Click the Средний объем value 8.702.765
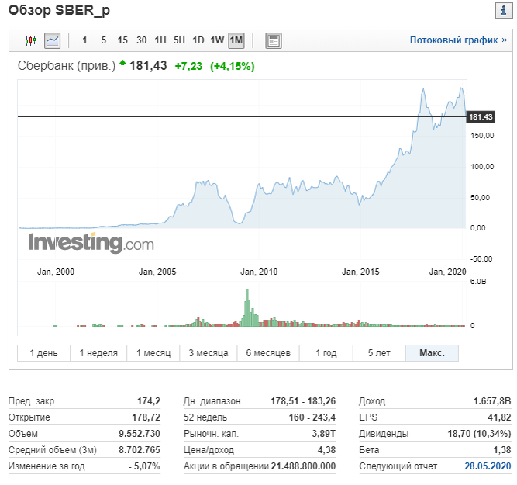Viewport: 517px width, 485px height. (140, 449)
